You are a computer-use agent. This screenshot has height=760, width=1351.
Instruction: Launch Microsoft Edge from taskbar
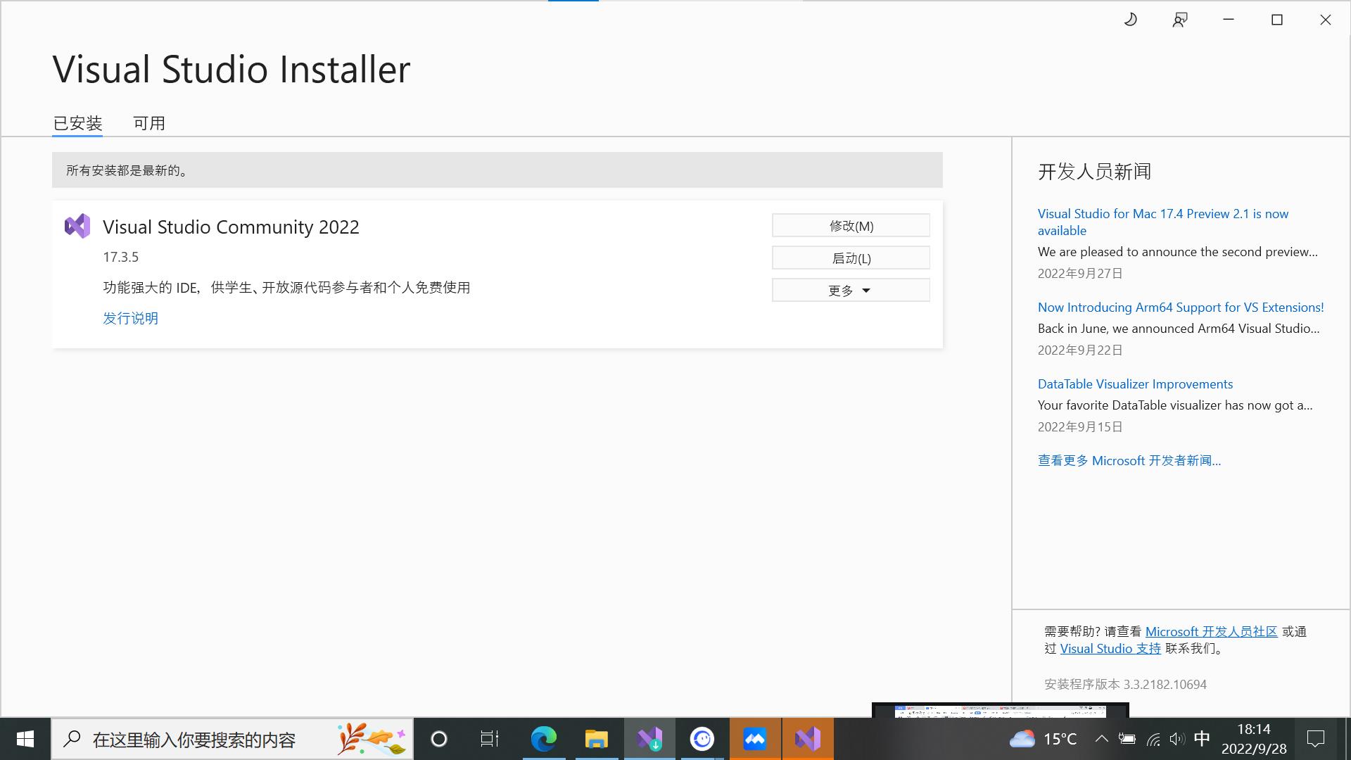coord(544,739)
